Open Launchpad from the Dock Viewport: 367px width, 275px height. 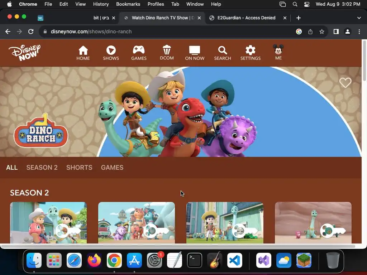click(54, 260)
